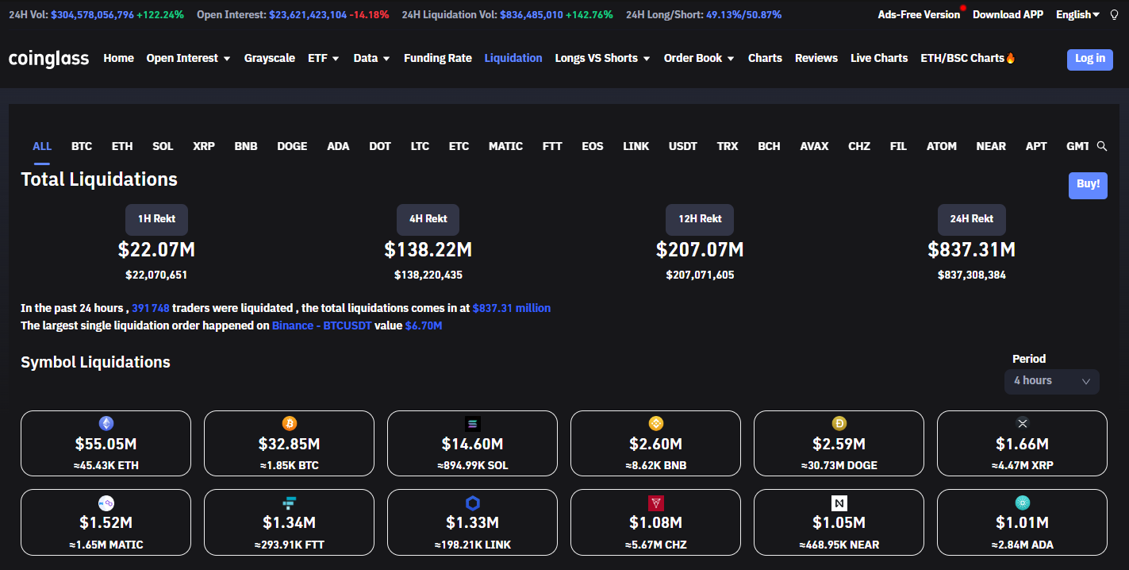The height and width of the screenshot is (570, 1129).
Task: Click the ≈45.43K ETH amount
Action: (106, 465)
